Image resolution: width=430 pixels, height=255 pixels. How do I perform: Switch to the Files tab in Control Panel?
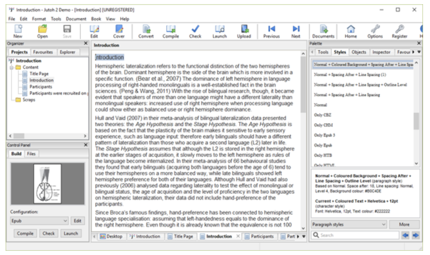coord(31,154)
